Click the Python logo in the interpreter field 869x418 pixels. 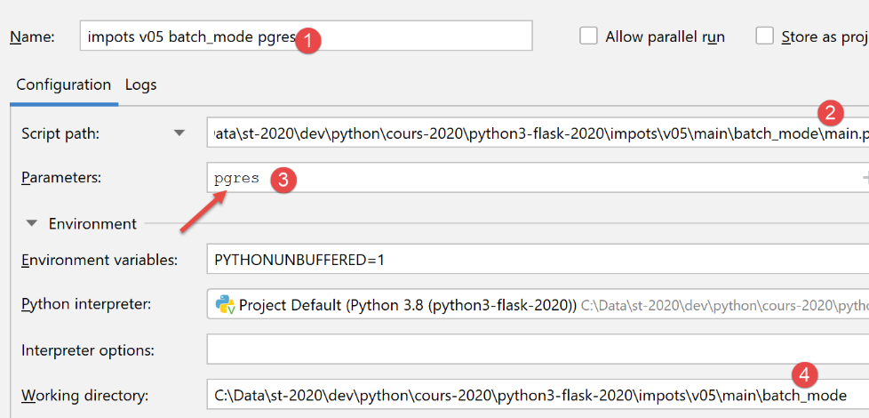pos(225,305)
